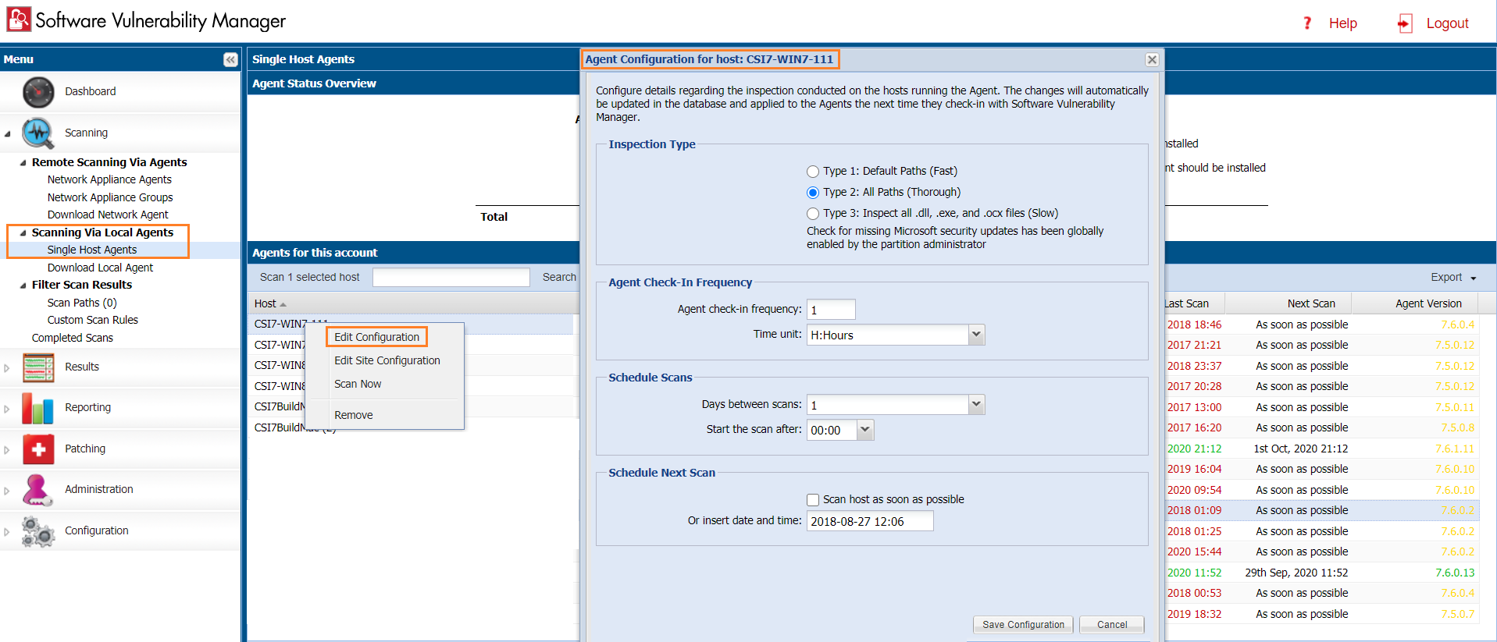Open Start the scan after time dropdown
Image resolution: width=1497 pixels, height=642 pixels.
click(x=865, y=430)
